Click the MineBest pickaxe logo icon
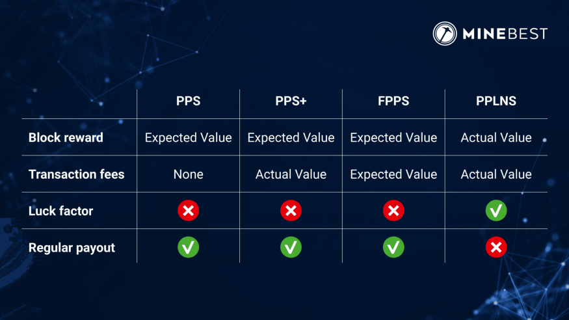 pyautogui.click(x=445, y=34)
